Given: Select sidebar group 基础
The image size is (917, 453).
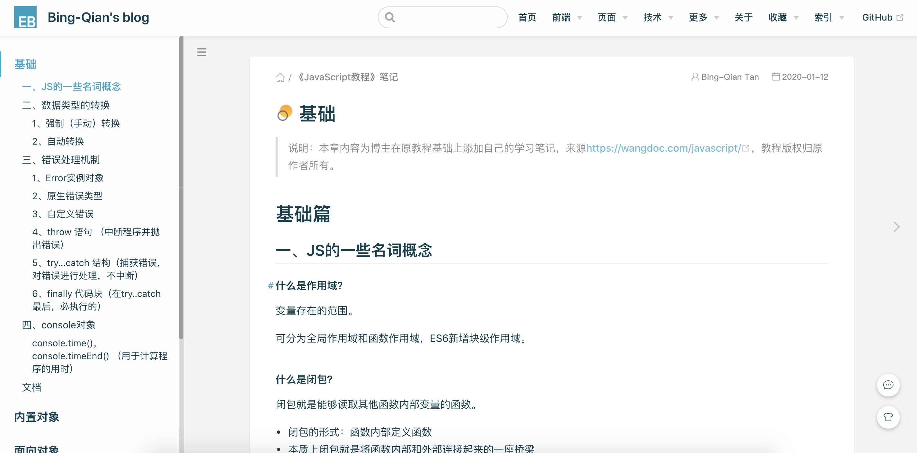Looking at the screenshot, I should point(25,64).
